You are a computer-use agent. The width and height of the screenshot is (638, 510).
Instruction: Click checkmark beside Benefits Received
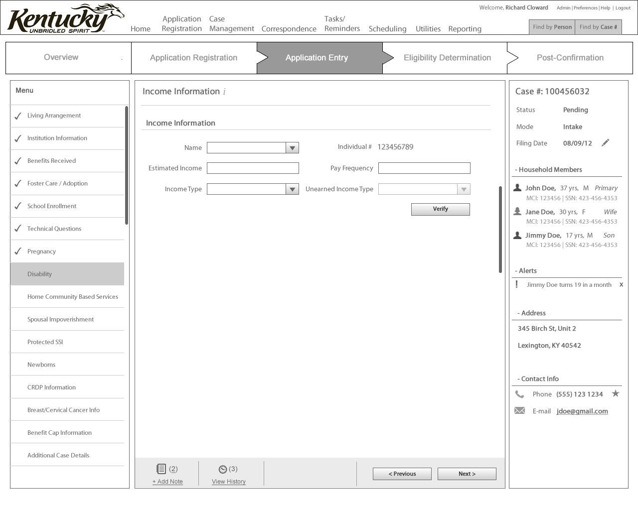pyautogui.click(x=18, y=161)
